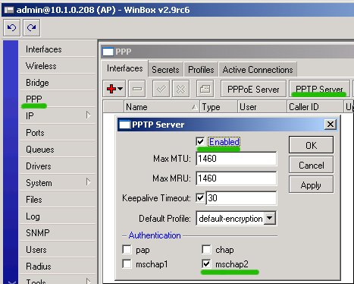Click the Redo arrow icon
The height and width of the screenshot is (284, 354).
31,28
